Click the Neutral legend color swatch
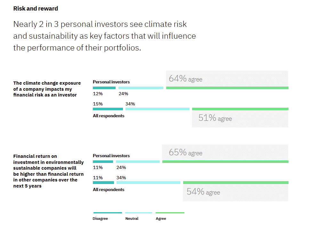309x231 pixels. point(138,213)
